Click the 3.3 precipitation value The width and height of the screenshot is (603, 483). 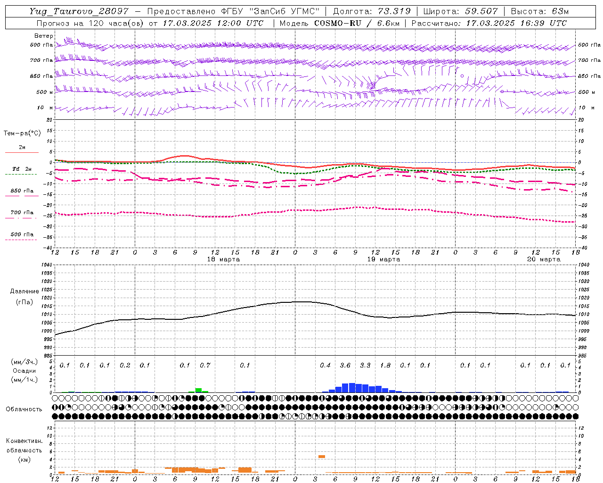365,365
